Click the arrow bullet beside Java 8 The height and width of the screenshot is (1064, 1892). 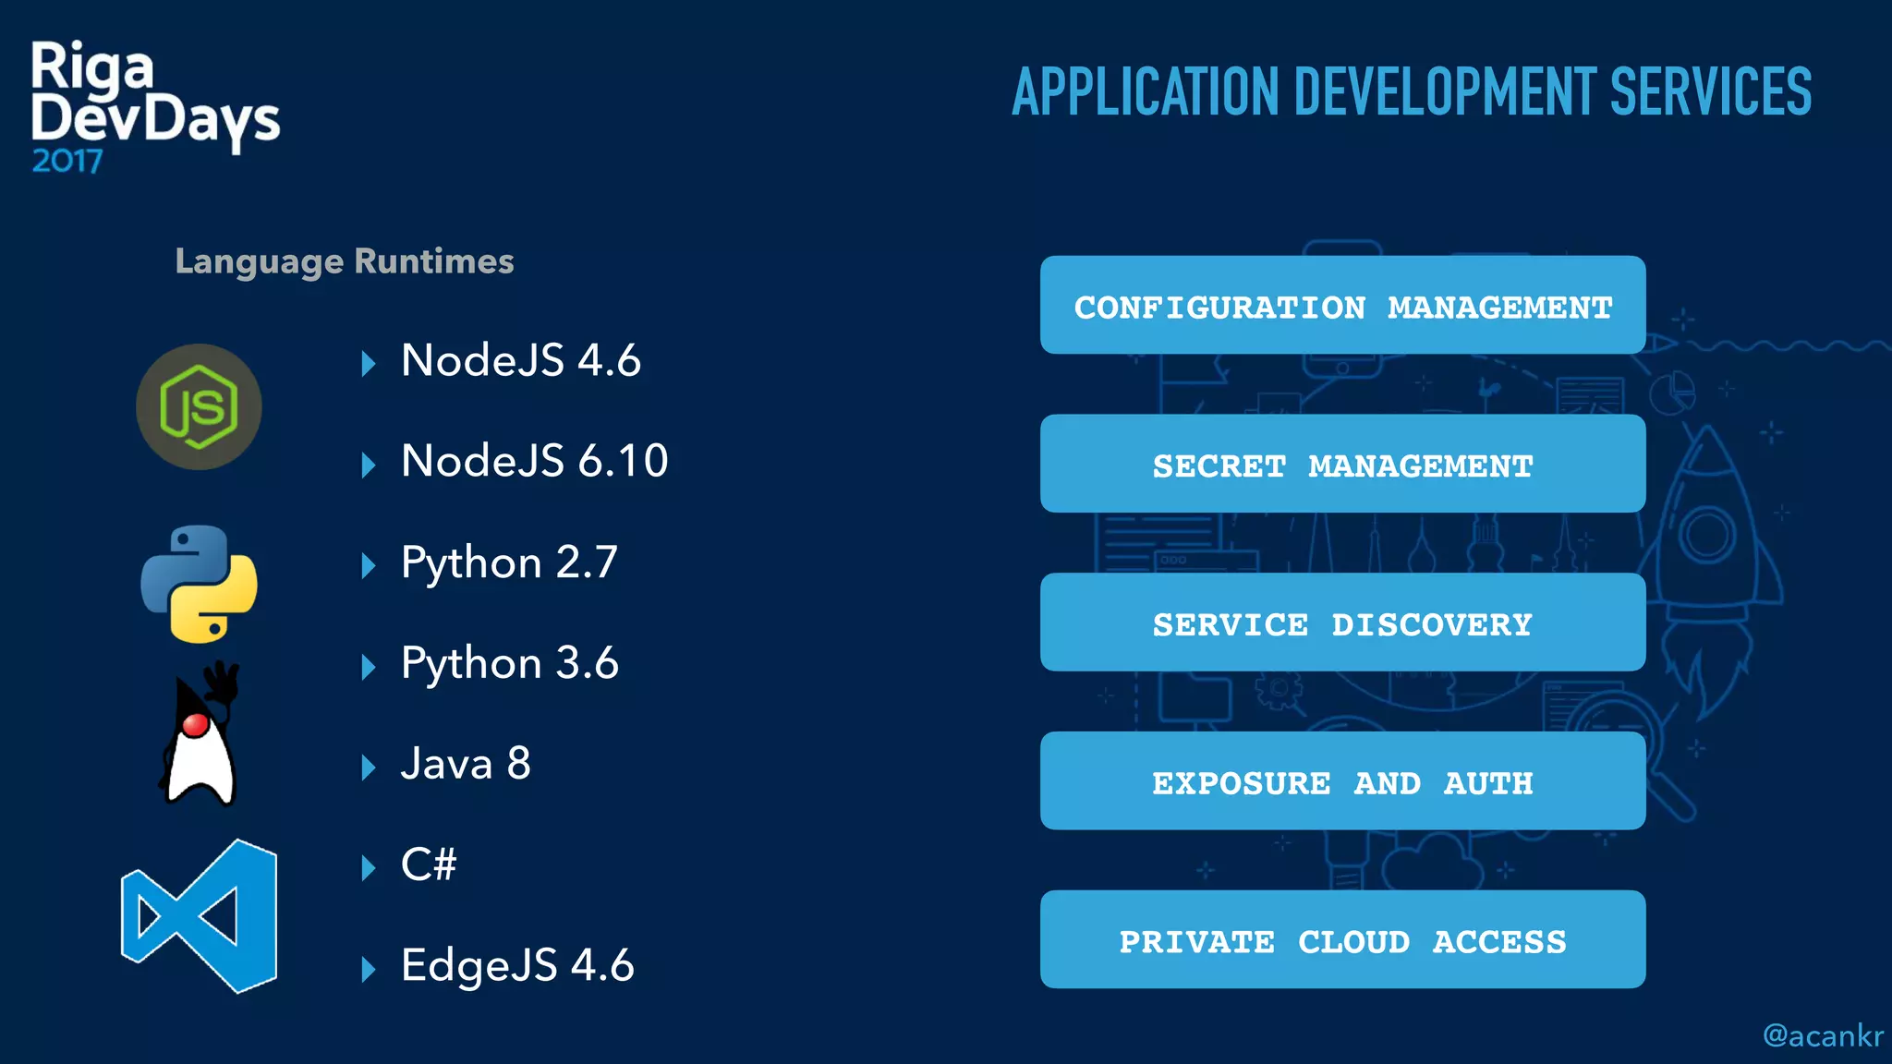click(369, 767)
